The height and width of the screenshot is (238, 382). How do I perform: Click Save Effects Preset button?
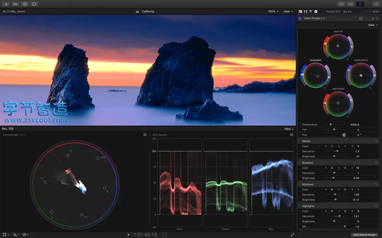tap(364, 235)
